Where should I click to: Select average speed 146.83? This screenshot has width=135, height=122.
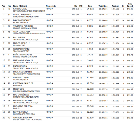130,49
